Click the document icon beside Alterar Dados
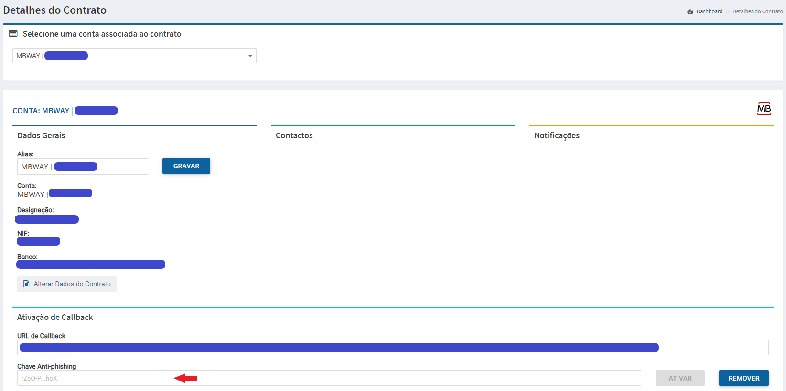The image size is (786, 391). [27, 284]
